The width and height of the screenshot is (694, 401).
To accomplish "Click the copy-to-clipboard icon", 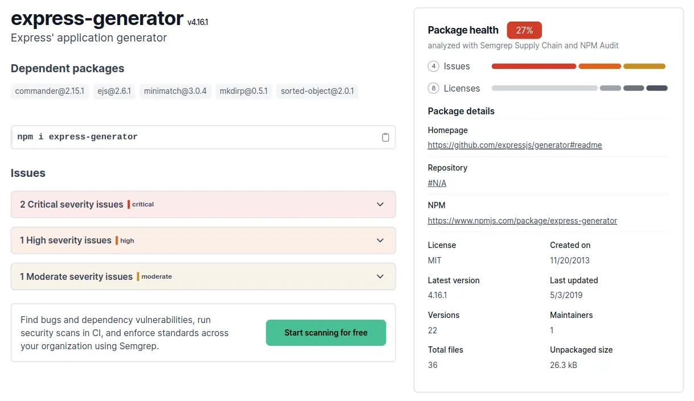I will [385, 137].
